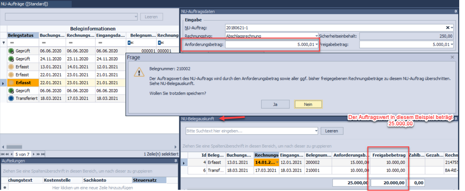Image resolution: width=465 pixels, height=191 pixels.
Task: Clear the NU-Auftrag field with the X icon
Action: [x=447, y=28]
